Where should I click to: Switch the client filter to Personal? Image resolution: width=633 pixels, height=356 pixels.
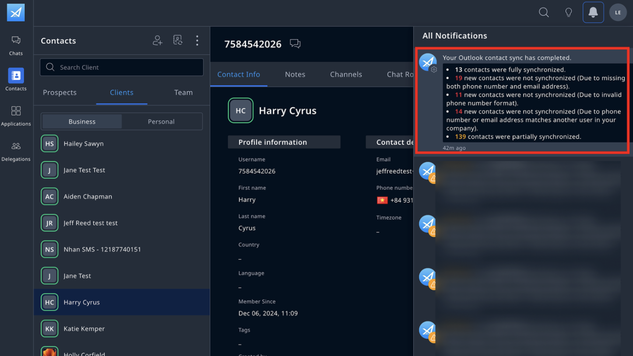tap(161, 122)
